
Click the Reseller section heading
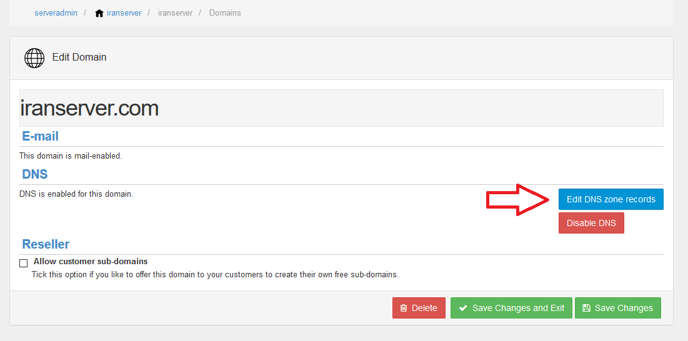tap(46, 244)
